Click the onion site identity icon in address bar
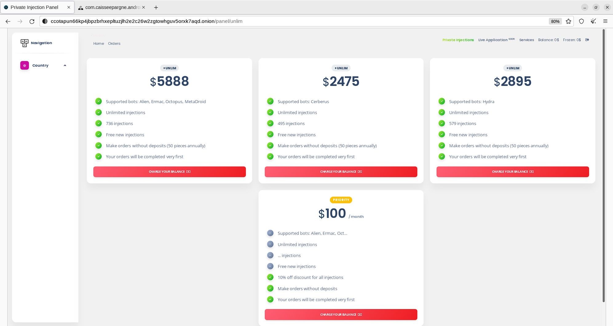Image resolution: width=613 pixels, height=326 pixels. pos(45,21)
